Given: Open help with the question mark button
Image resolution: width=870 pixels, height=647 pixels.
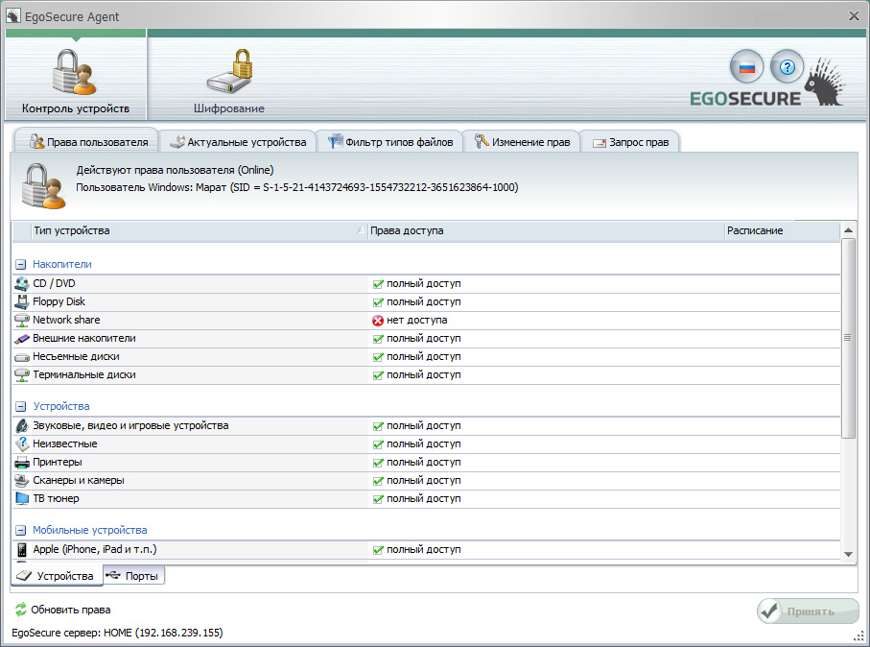Looking at the screenshot, I should click(787, 67).
